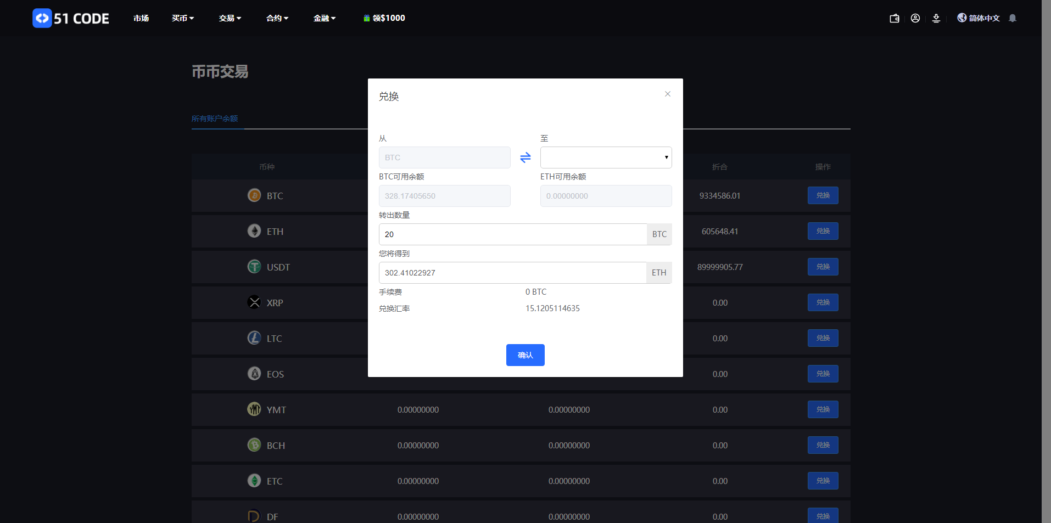Click the ETH unit label beside 您将得到
Viewport: 1051px width, 523px height.
[659, 273]
